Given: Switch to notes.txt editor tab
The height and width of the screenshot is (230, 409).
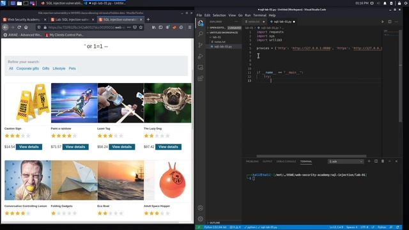Looking at the screenshot, I should click(x=254, y=22).
